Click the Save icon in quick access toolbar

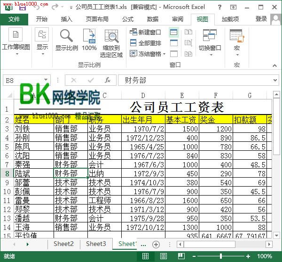point(23,7)
